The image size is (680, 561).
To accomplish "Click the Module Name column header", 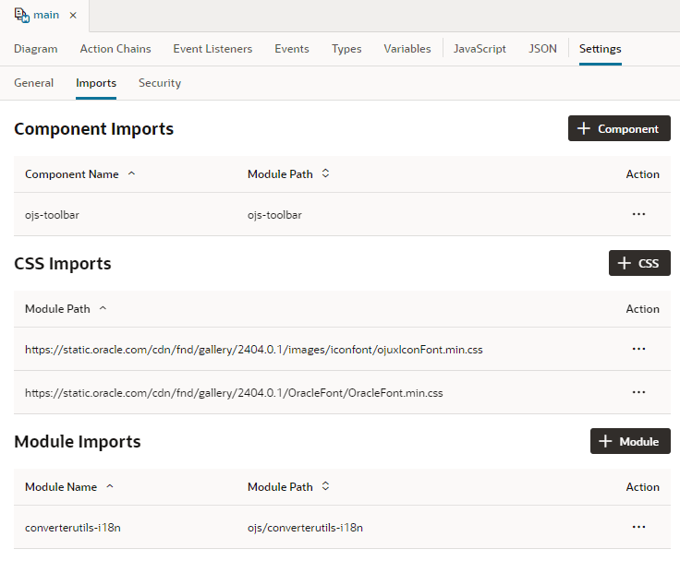I will coord(61,487).
